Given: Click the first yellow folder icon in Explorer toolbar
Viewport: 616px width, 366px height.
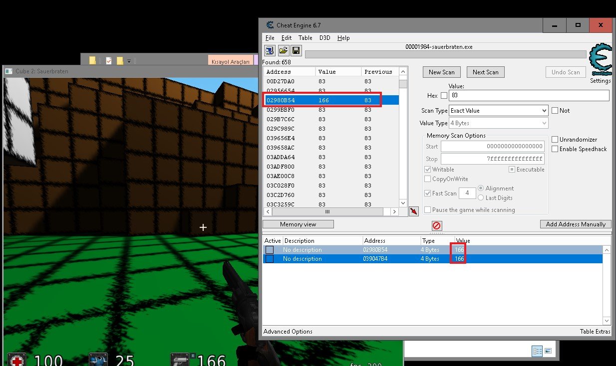Looking at the screenshot, I should (92, 60).
